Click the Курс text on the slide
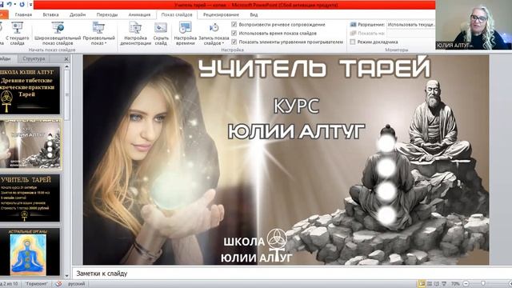The width and height of the screenshot is (512, 288). point(296,106)
